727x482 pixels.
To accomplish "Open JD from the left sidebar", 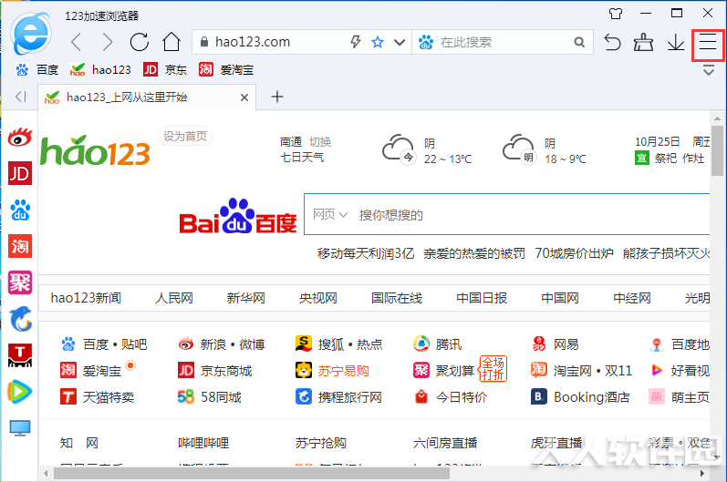I will (20, 173).
